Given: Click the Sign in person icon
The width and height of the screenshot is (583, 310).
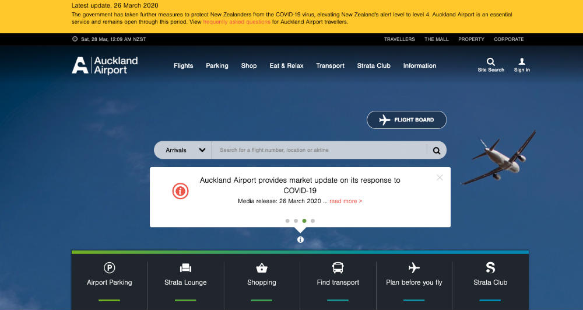Looking at the screenshot, I should (x=522, y=61).
